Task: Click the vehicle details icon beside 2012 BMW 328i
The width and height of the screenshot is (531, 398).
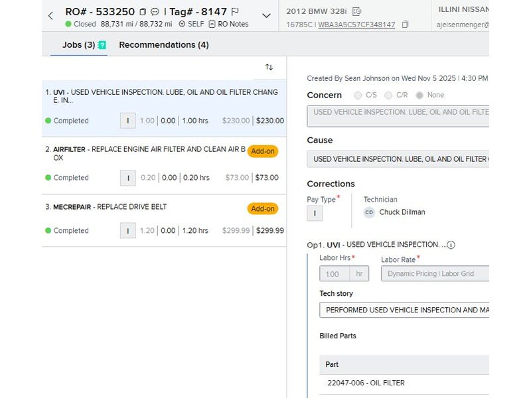Action: pyautogui.click(x=356, y=11)
